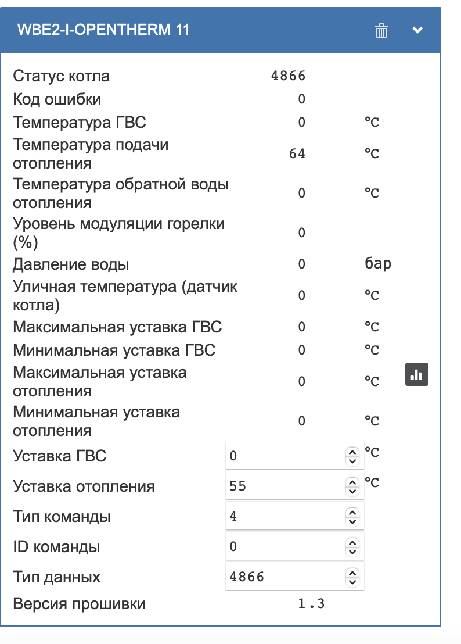Screen dimensions: 461x644
Task: Click the Тип данных field showing 4866
Action: [x=294, y=577]
